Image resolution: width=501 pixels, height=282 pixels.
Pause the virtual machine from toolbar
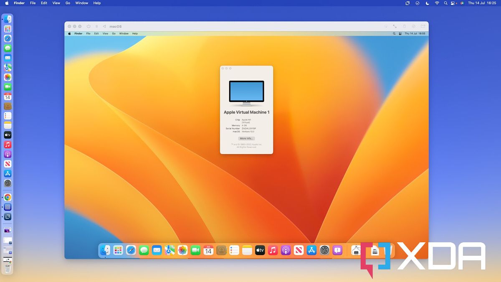pos(96,26)
